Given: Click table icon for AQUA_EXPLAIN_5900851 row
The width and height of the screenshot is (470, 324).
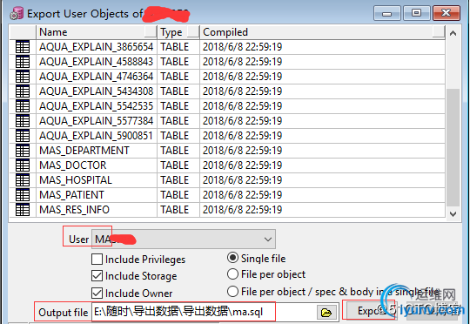Looking at the screenshot, I should coord(23,136).
